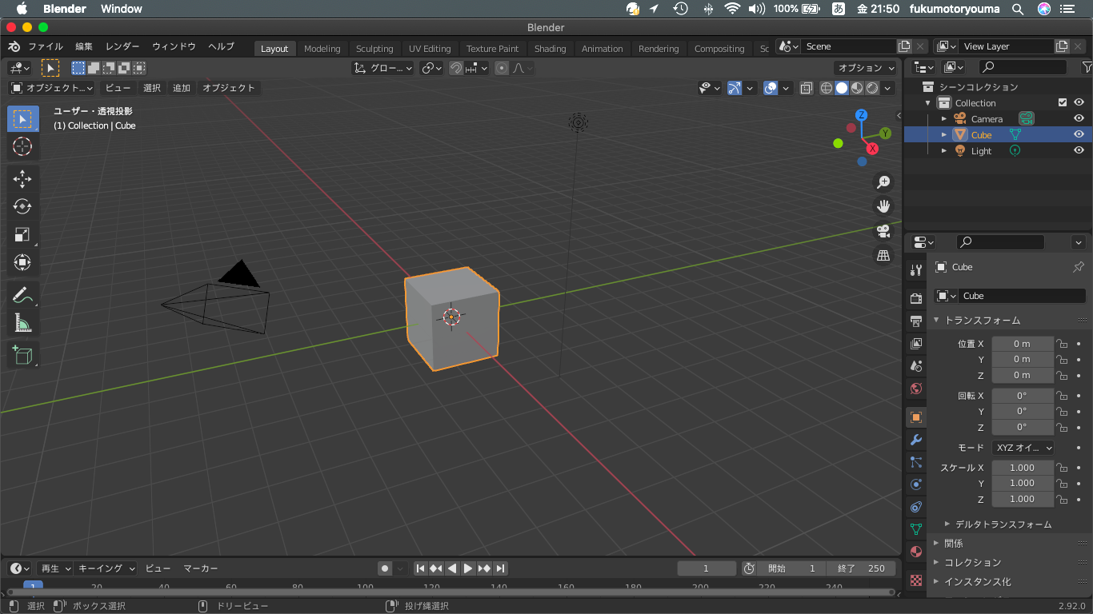Expand the デルタトランスフォーム panel
The width and height of the screenshot is (1093, 614).
click(x=1003, y=524)
